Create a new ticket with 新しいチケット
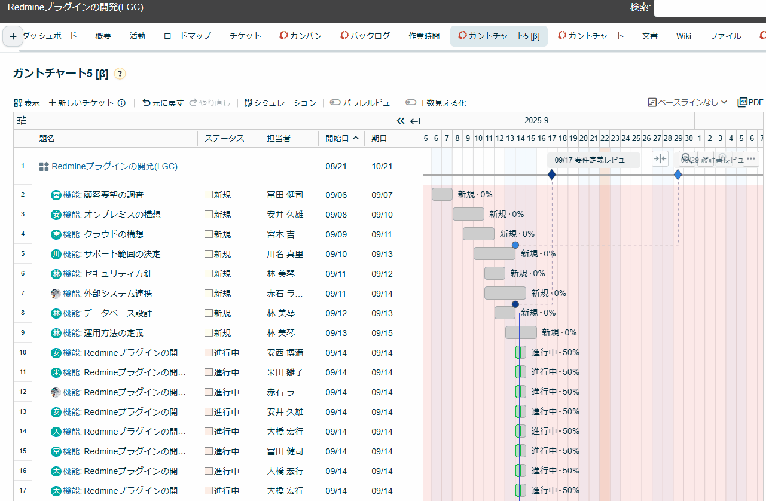This screenshot has width=766, height=501. click(x=81, y=103)
